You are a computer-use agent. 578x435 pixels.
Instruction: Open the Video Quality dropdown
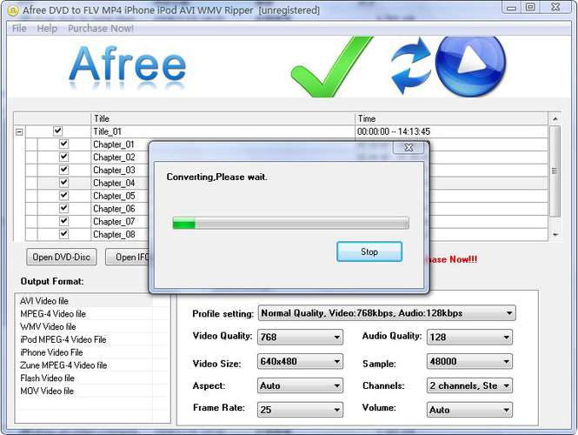coord(300,338)
